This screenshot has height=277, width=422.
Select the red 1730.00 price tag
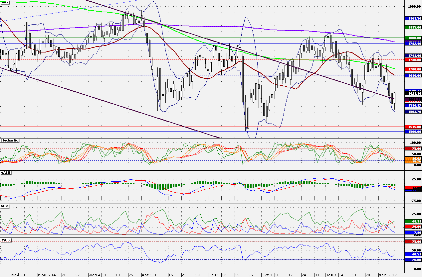[x=413, y=60]
